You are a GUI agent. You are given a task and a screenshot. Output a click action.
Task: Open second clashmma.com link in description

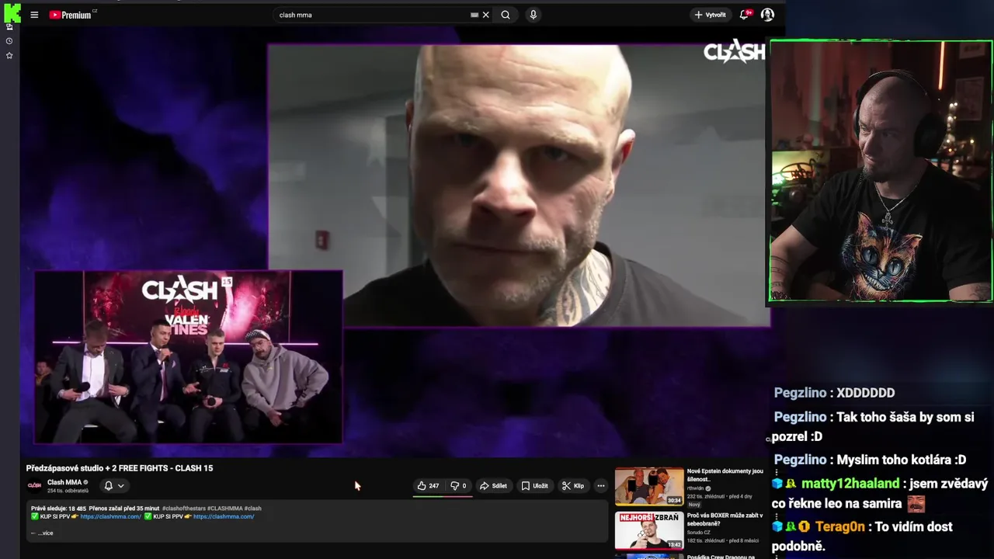click(x=224, y=516)
